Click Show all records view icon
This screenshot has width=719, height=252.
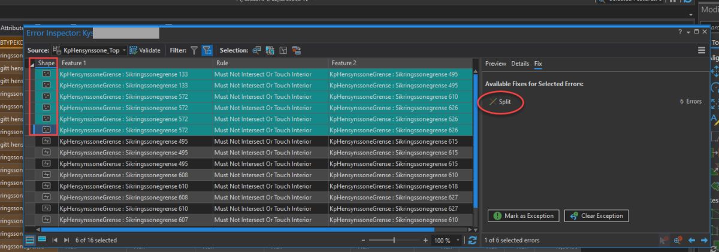click(31, 240)
